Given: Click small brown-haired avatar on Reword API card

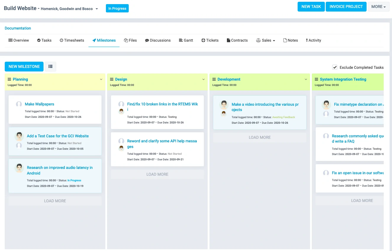Looking at the screenshot, I should point(121,148).
